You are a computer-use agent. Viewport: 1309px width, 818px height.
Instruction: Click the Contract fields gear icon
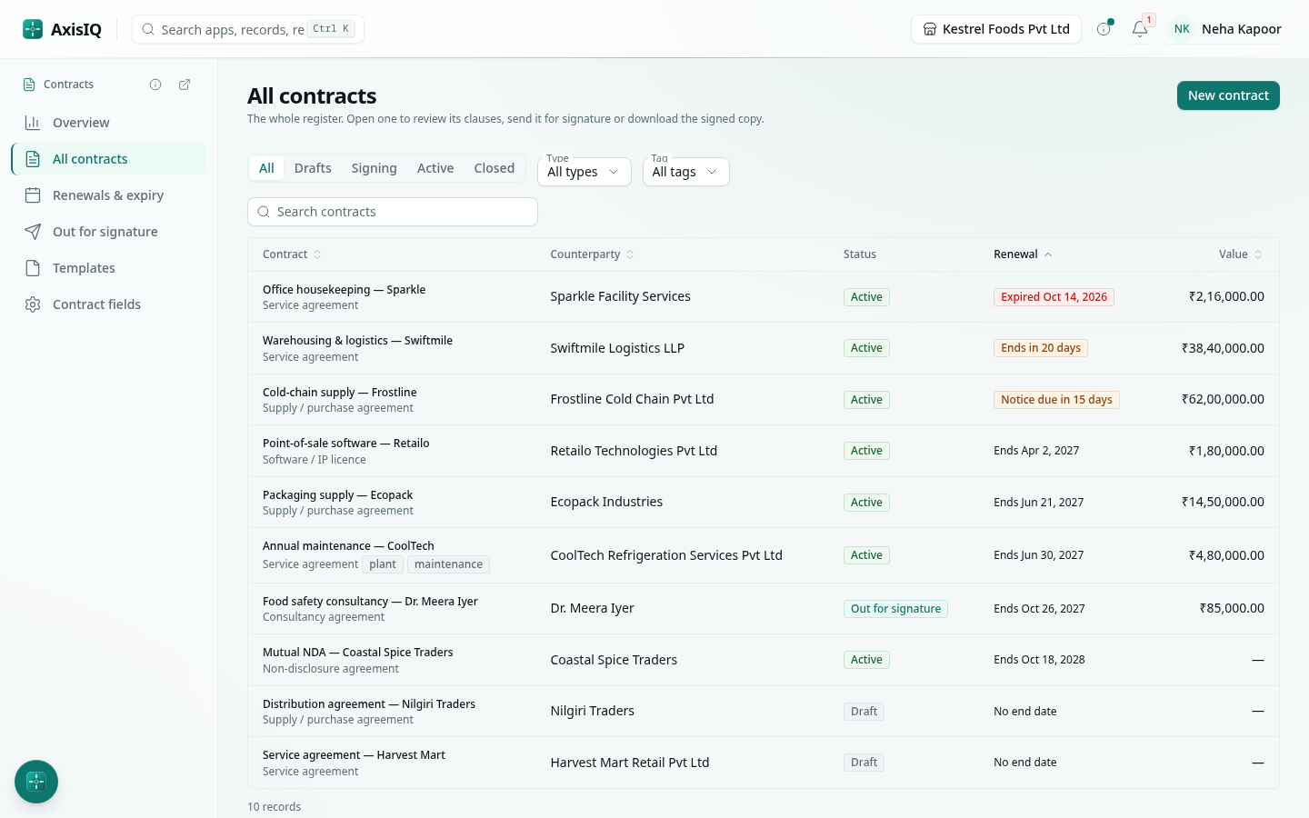click(33, 304)
